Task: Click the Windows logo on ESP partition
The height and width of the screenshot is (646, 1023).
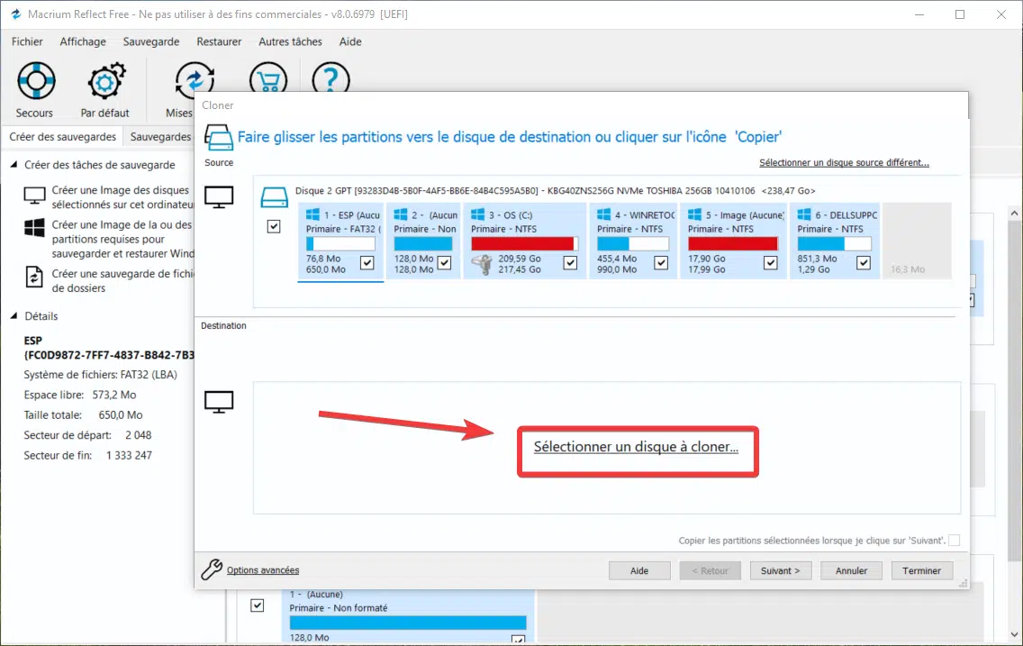Action: pyautogui.click(x=313, y=214)
